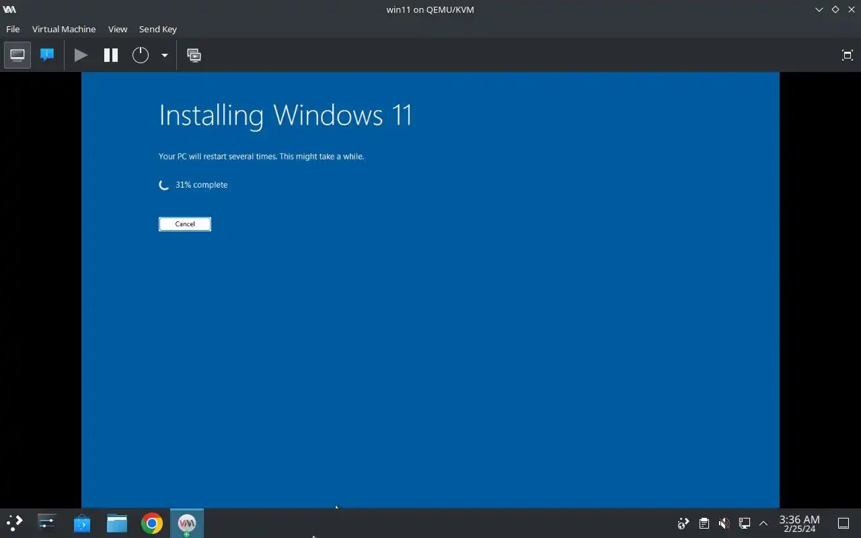
Task: Close the win11 QEMU/KVM window
Action: (x=851, y=9)
